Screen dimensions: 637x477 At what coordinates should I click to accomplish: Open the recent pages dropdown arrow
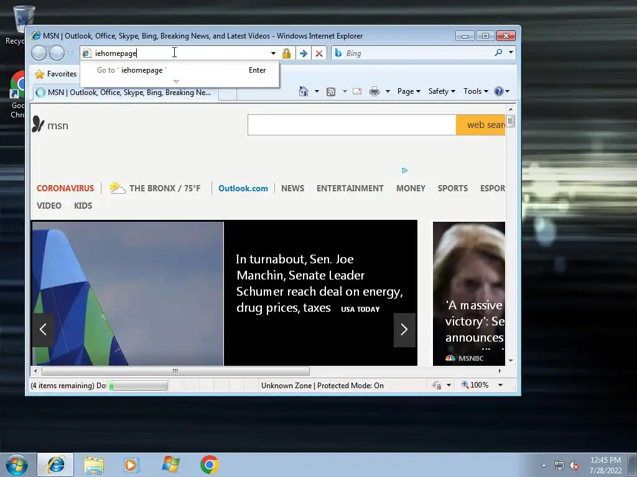(x=71, y=53)
